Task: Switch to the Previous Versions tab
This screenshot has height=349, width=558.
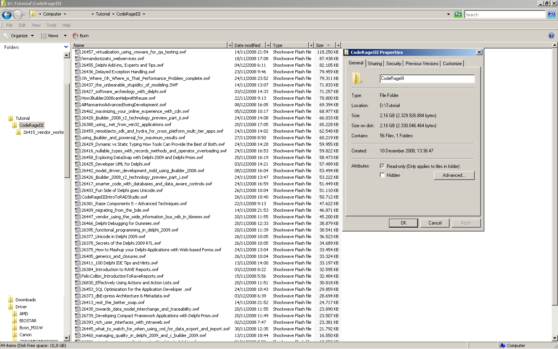Action: (422, 64)
